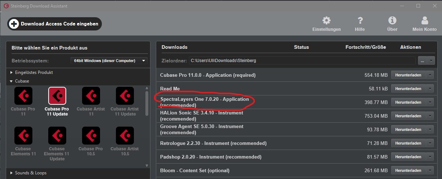Select Cubase Pro 10.5 product icon
This screenshot has height=179, width=442.
(91, 136)
